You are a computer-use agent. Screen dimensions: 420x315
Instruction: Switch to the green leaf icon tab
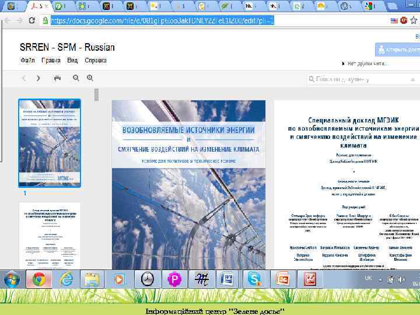[227, 6]
